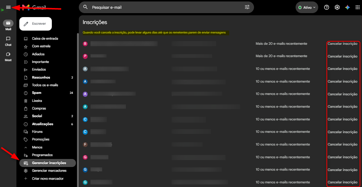Click '10 ou menos e-mails recentemente' in the F row
362x187 pixels.
click(283, 144)
